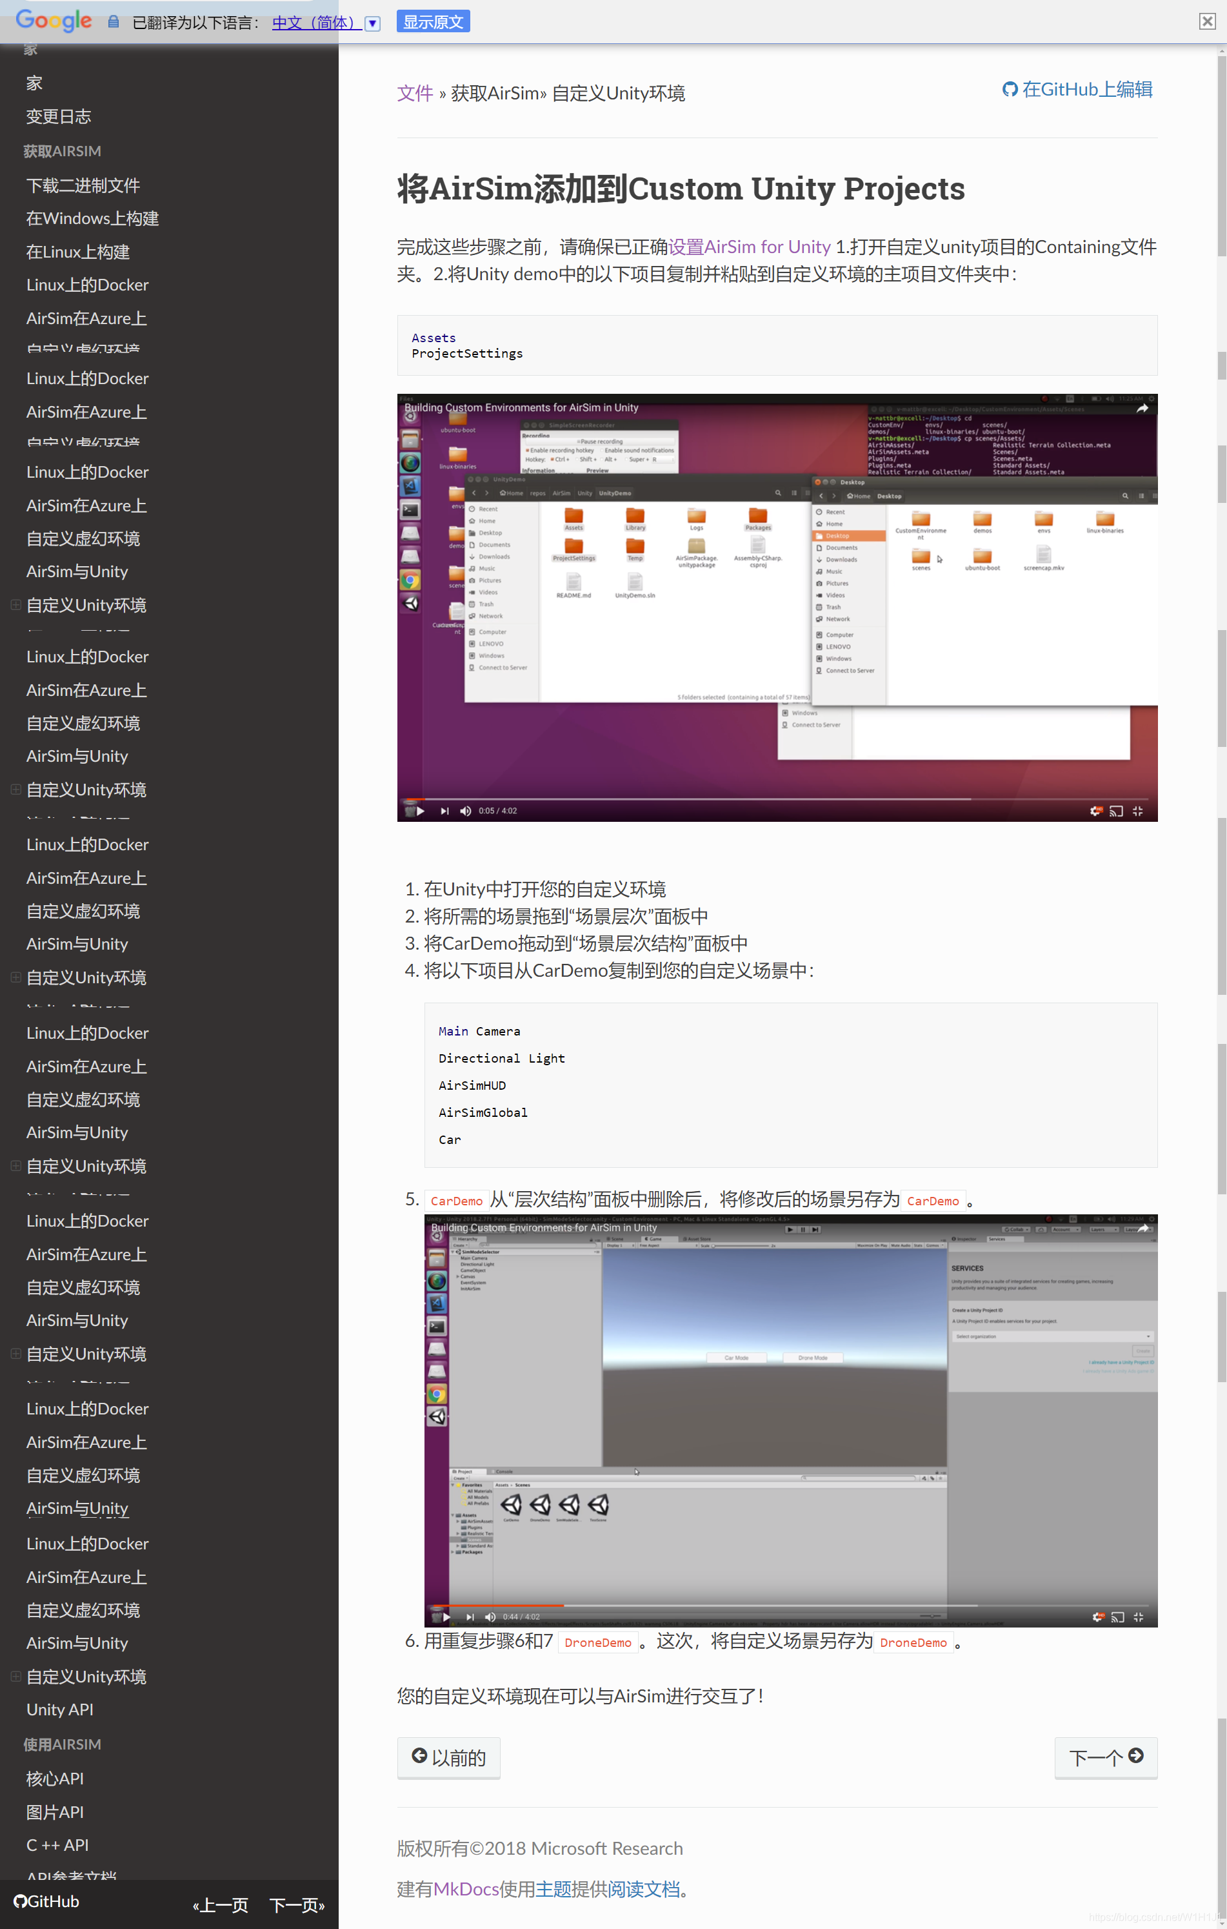Click 版权所有©2018 Microsoft Research text
The image size is (1227, 1929).
pos(540,1848)
